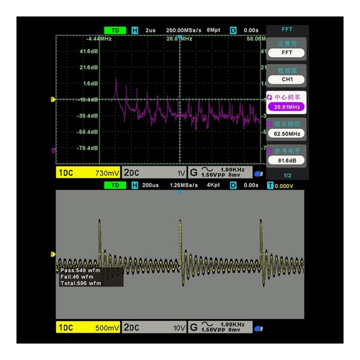
Task: Click purple rotate icon beside 中心频率
Action: tap(269, 97)
